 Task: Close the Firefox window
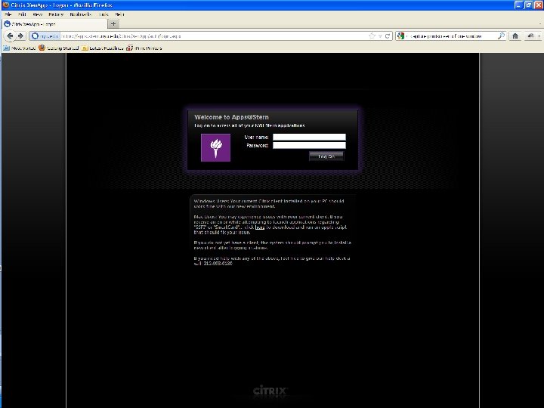point(539,5)
